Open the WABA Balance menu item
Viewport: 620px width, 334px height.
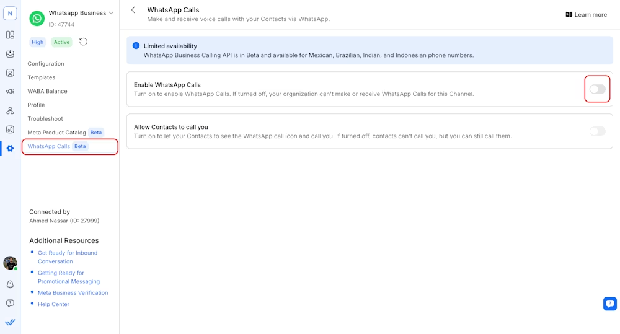click(x=48, y=91)
